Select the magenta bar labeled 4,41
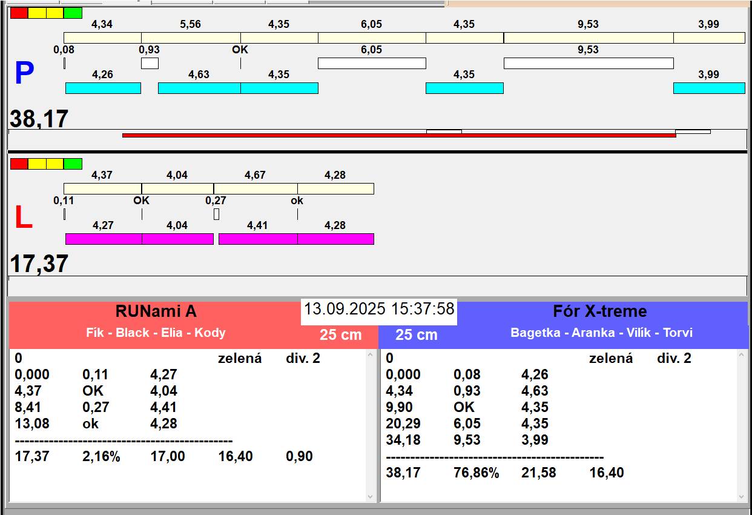The image size is (752, 515). point(258,239)
